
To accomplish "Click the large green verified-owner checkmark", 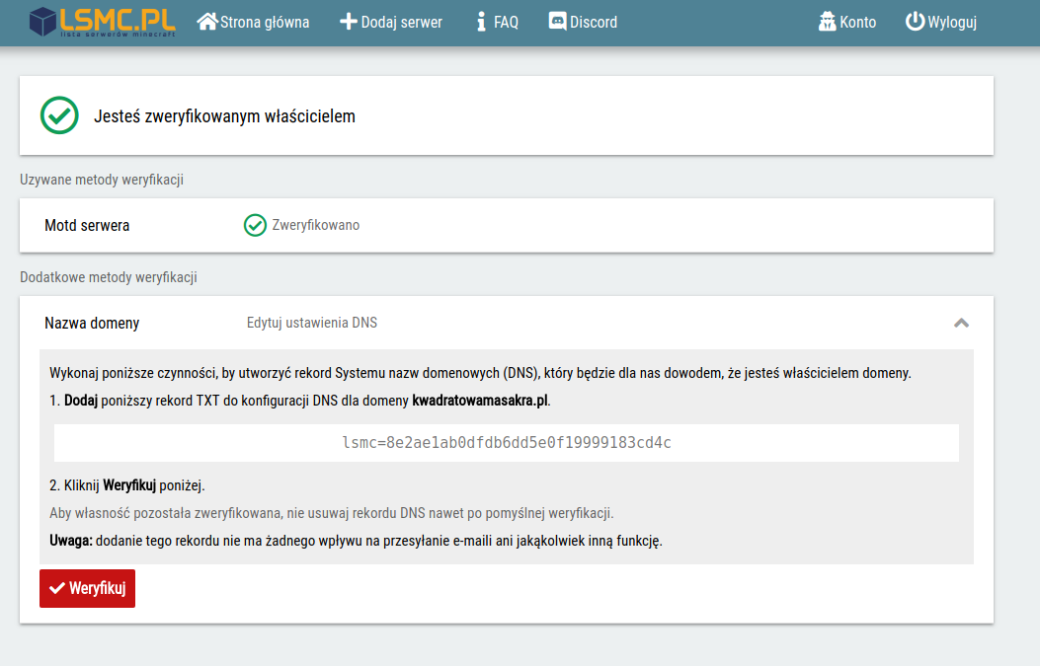I will [x=59, y=115].
